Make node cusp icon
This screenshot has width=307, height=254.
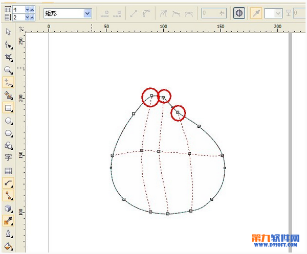click(164, 14)
